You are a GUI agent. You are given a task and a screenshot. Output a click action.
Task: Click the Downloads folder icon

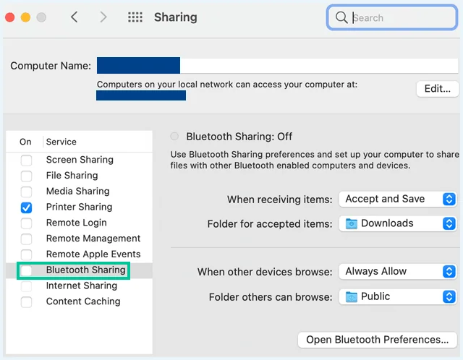tap(352, 223)
